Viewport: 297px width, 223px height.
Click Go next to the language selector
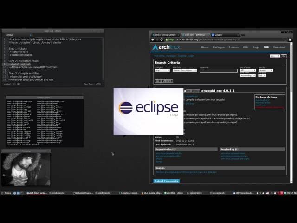284,56
